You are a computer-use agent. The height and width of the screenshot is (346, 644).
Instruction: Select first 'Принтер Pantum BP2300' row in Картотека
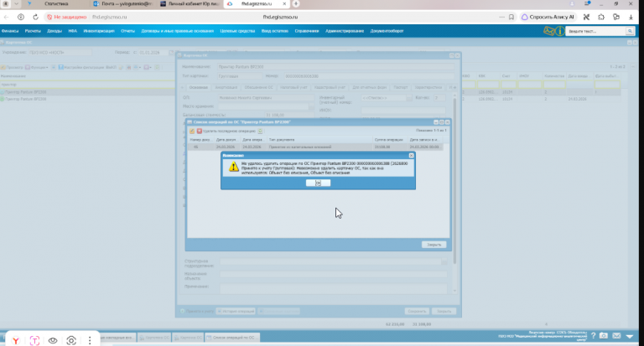[x=87, y=92]
